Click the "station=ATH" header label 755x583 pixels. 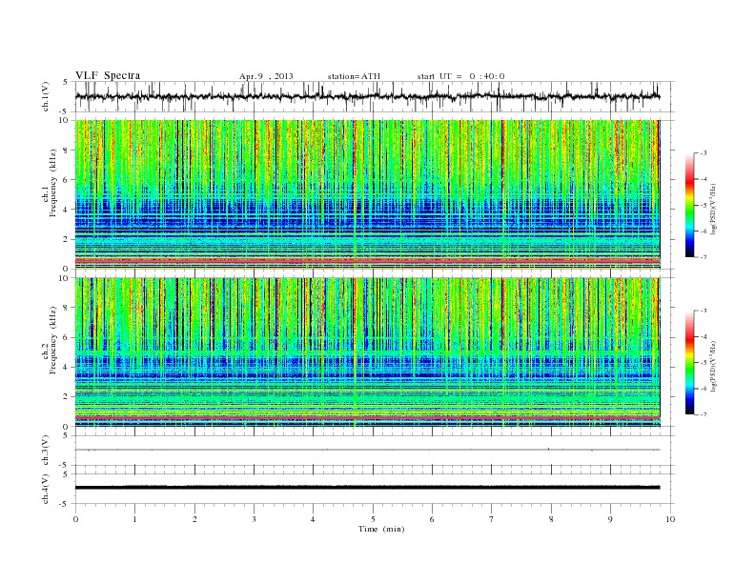tap(354, 76)
